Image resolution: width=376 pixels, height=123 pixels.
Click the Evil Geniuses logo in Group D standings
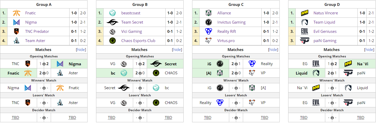click(x=305, y=32)
